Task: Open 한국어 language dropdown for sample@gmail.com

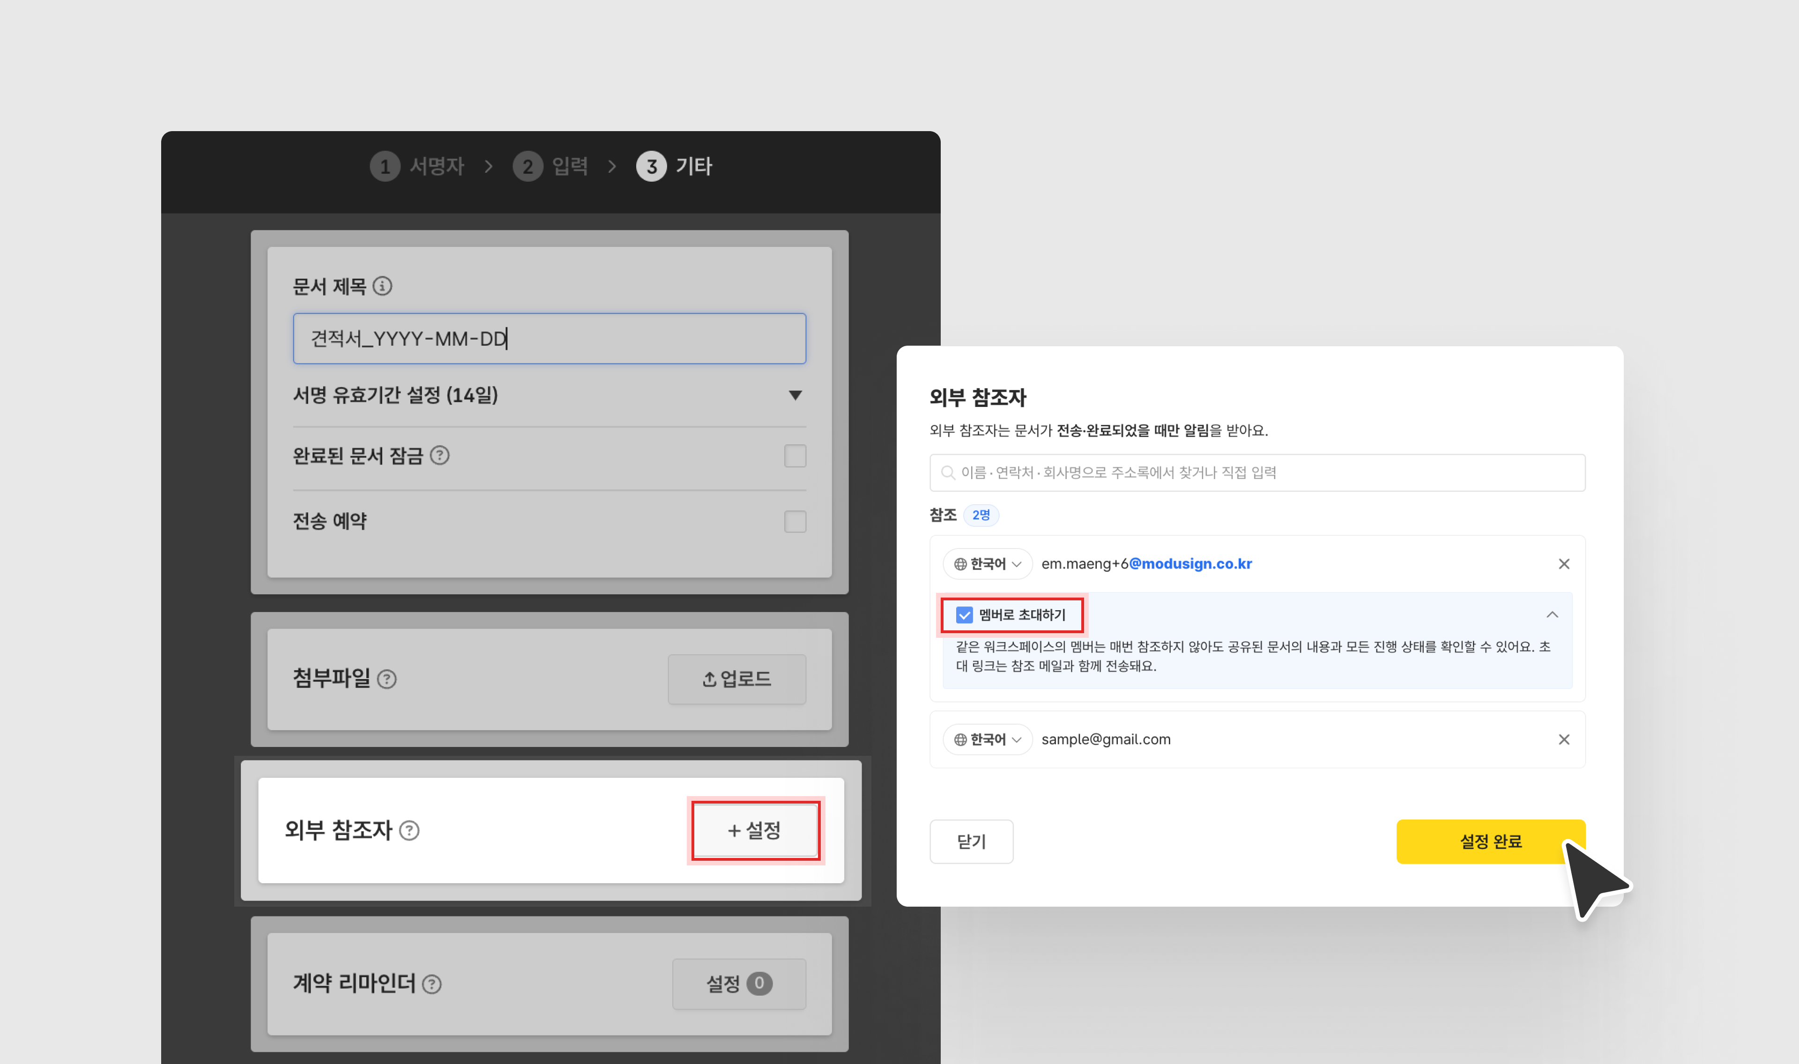Action: [x=987, y=739]
